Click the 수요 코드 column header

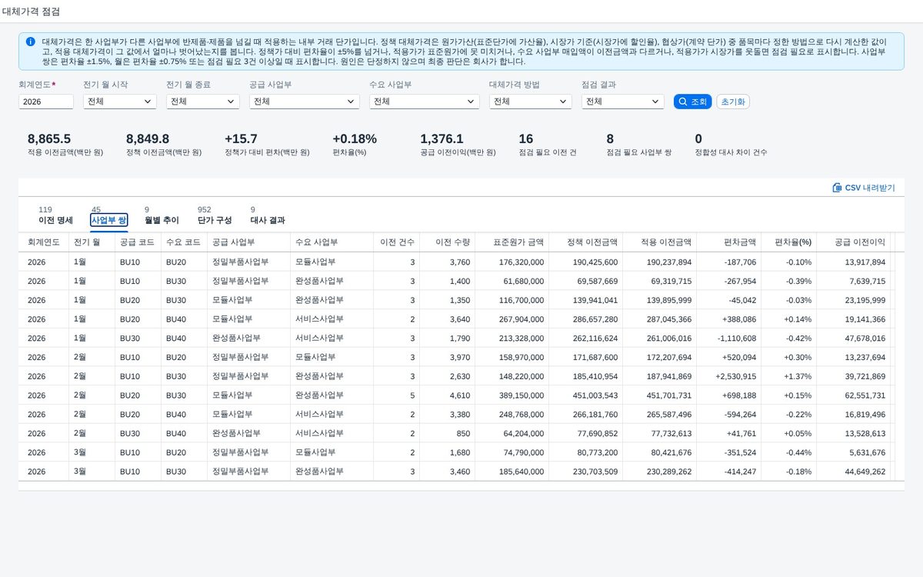185,242
